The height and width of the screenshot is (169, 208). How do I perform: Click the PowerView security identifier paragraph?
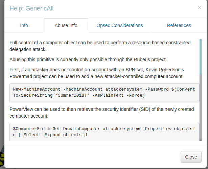click(101, 113)
